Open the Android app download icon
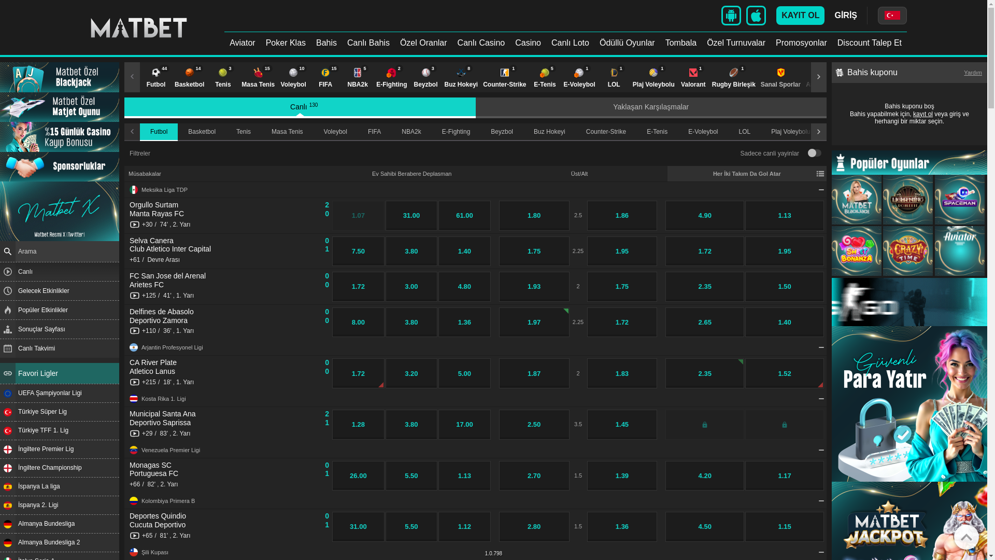Image resolution: width=995 pixels, height=560 pixels. 731,16
